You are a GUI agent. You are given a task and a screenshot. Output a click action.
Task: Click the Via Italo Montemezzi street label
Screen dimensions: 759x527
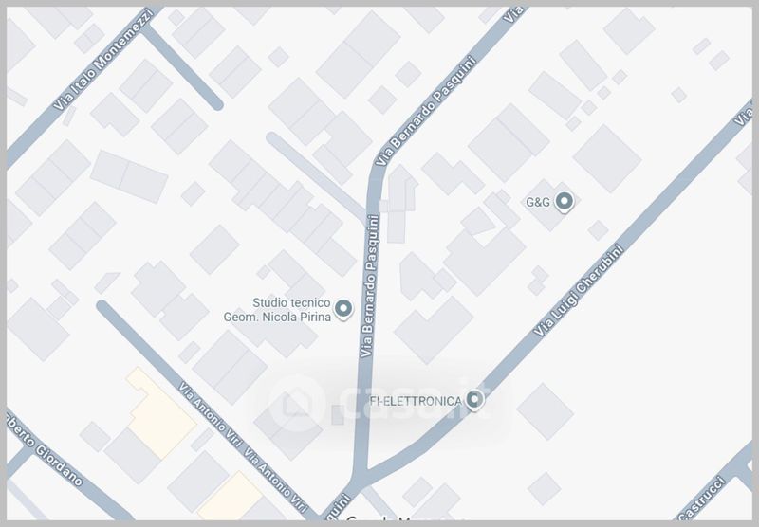pyautogui.click(x=103, y=60)
